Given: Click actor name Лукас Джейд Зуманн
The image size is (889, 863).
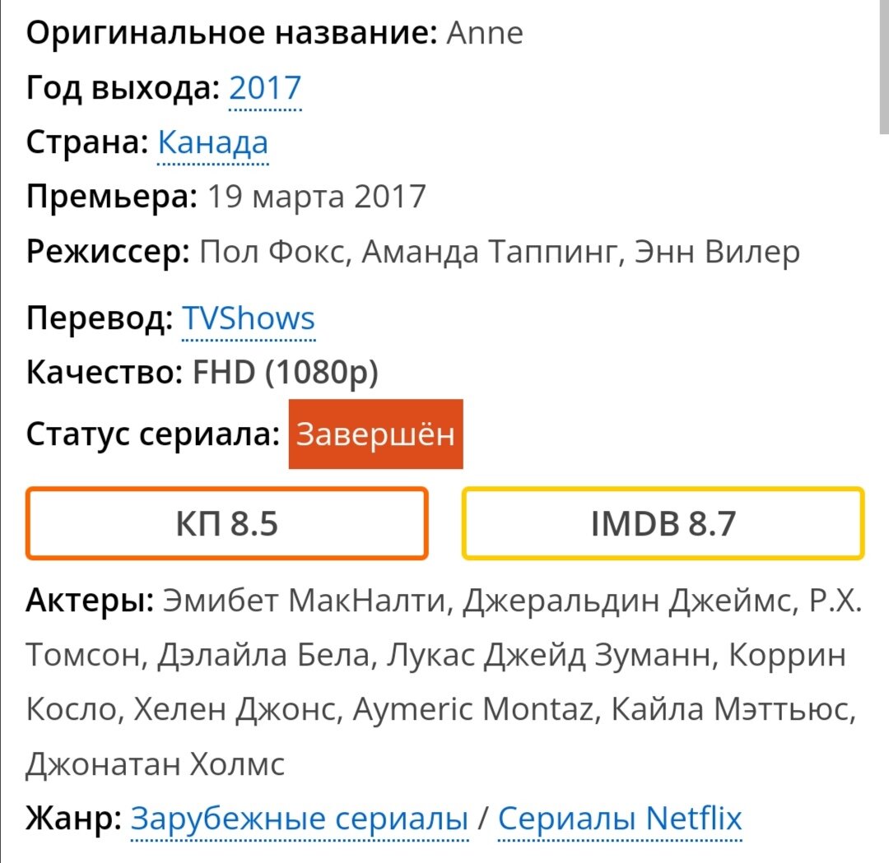Looking at the screenshot, I should pyautogui.click(x=548, y=655).
